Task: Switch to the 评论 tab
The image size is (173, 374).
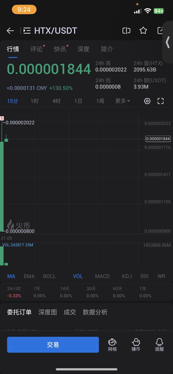Action: point(36,49)
